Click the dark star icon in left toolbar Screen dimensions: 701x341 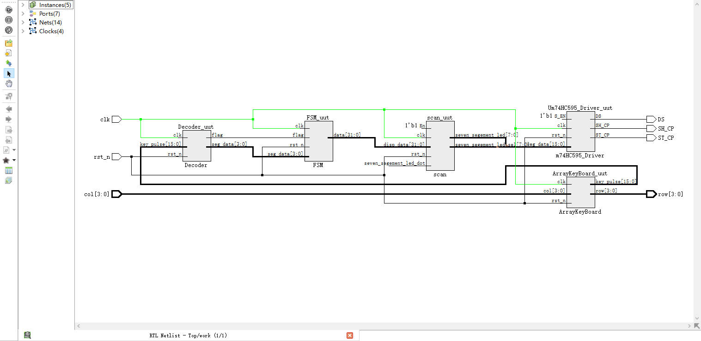point(6,160)
